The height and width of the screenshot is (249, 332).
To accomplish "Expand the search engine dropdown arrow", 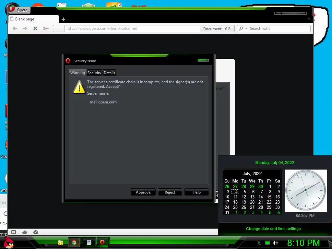I will point(246,29).
